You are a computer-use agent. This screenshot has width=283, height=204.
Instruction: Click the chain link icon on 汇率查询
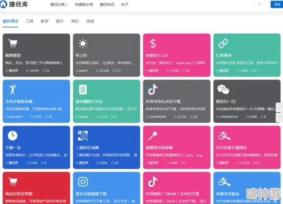(223, 43)
